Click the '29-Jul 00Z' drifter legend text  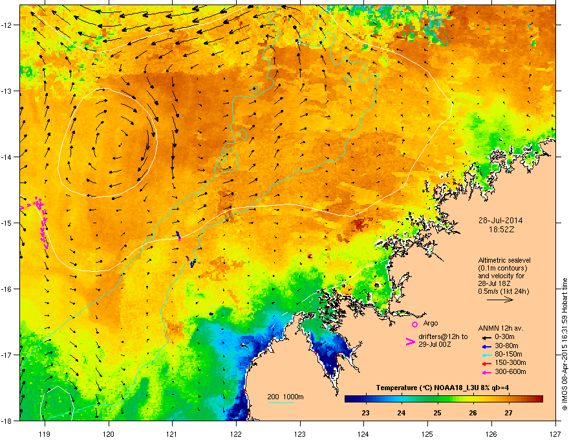[435, 344]
